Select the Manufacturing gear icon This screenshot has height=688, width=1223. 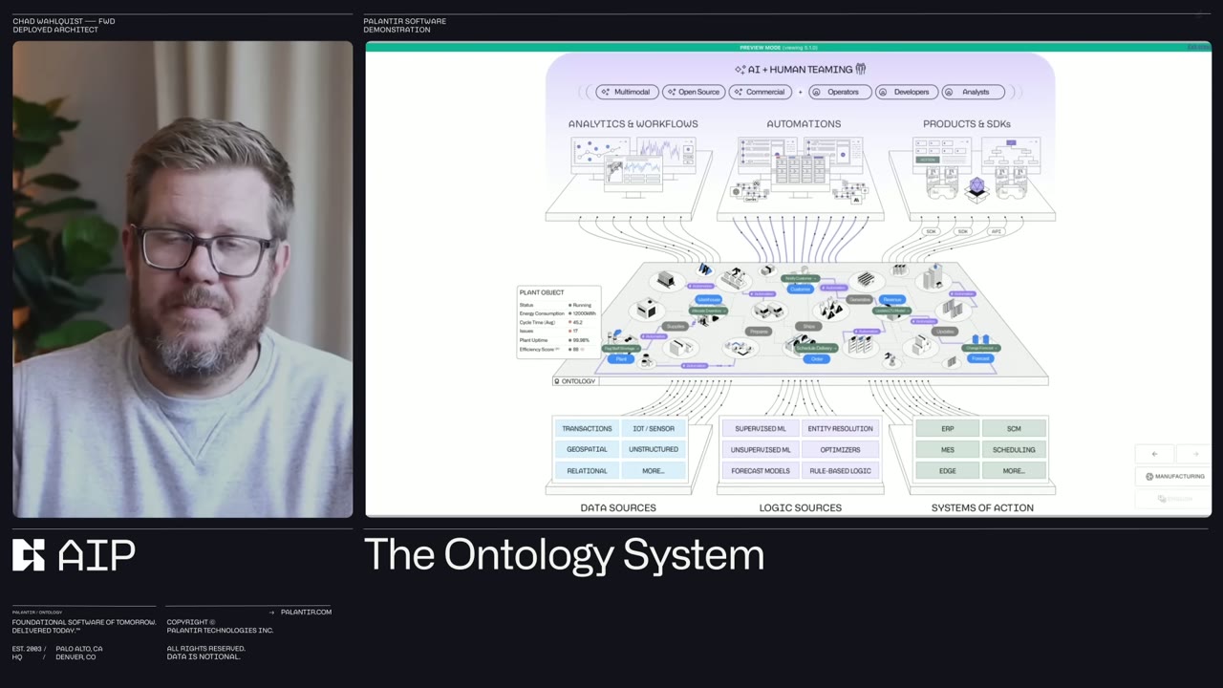1149,476
